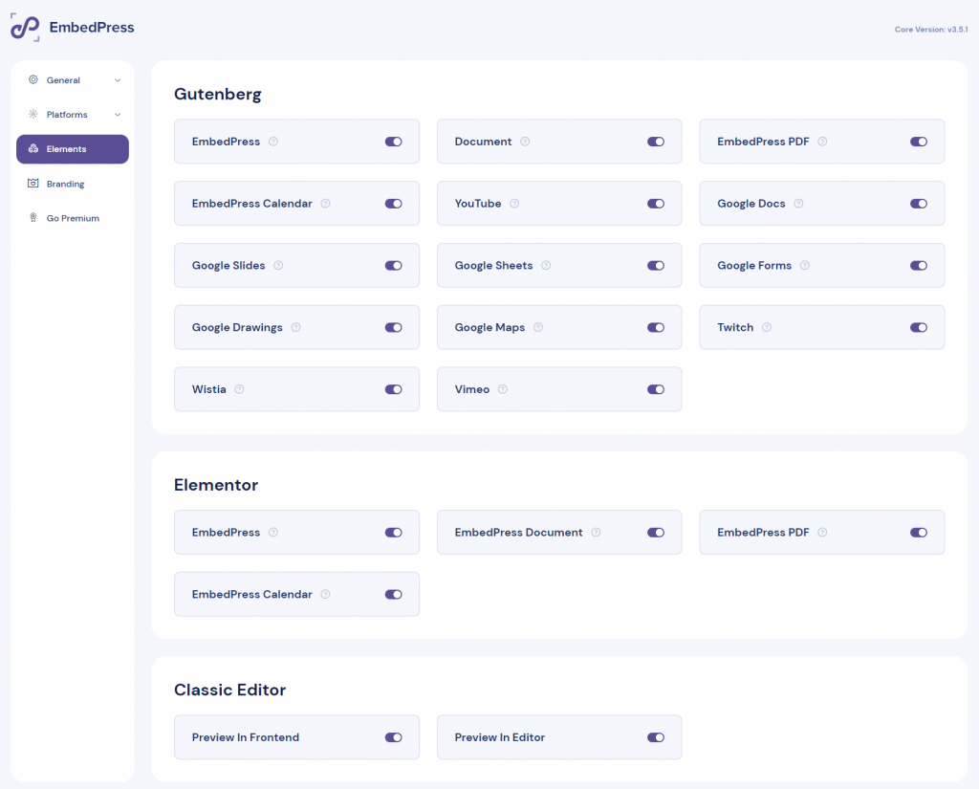Click the Branding sidebar icon
The image size is (979, 789).
coord(33,184)
